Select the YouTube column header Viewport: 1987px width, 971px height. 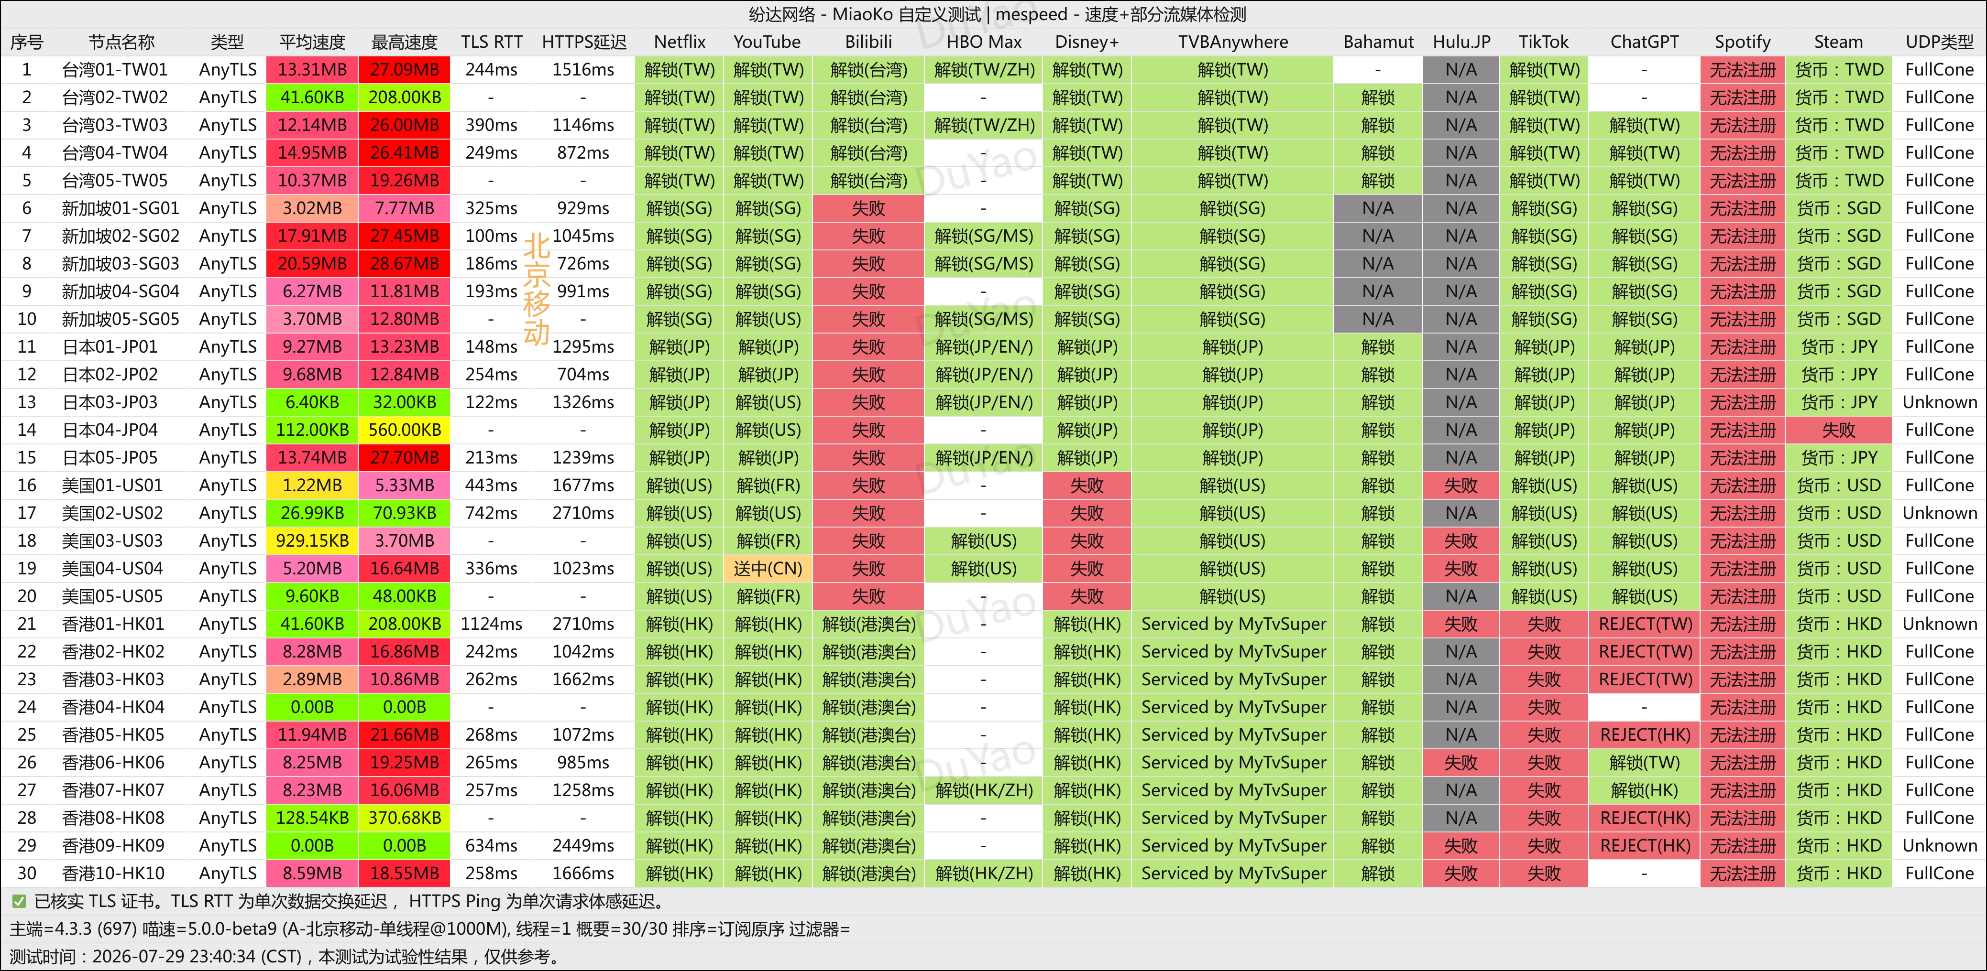[x=768, y=42]
